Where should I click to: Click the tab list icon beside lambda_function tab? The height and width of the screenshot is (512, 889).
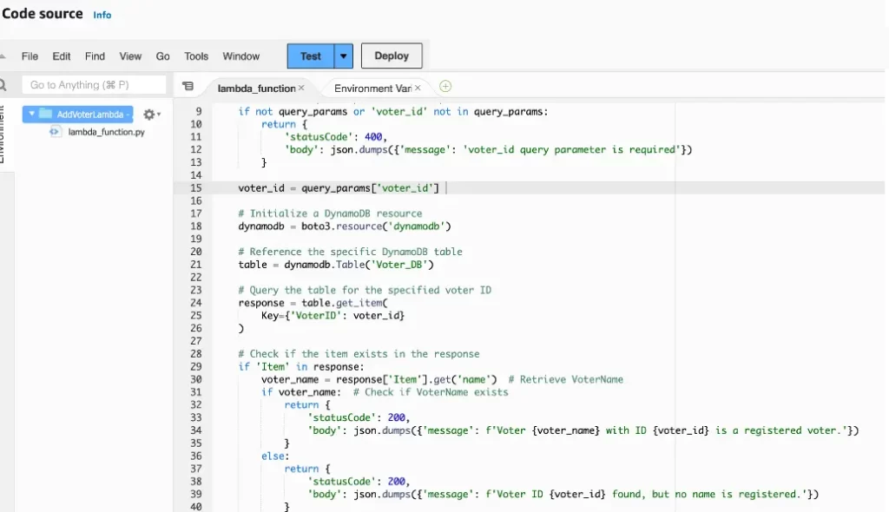[188, 86]
